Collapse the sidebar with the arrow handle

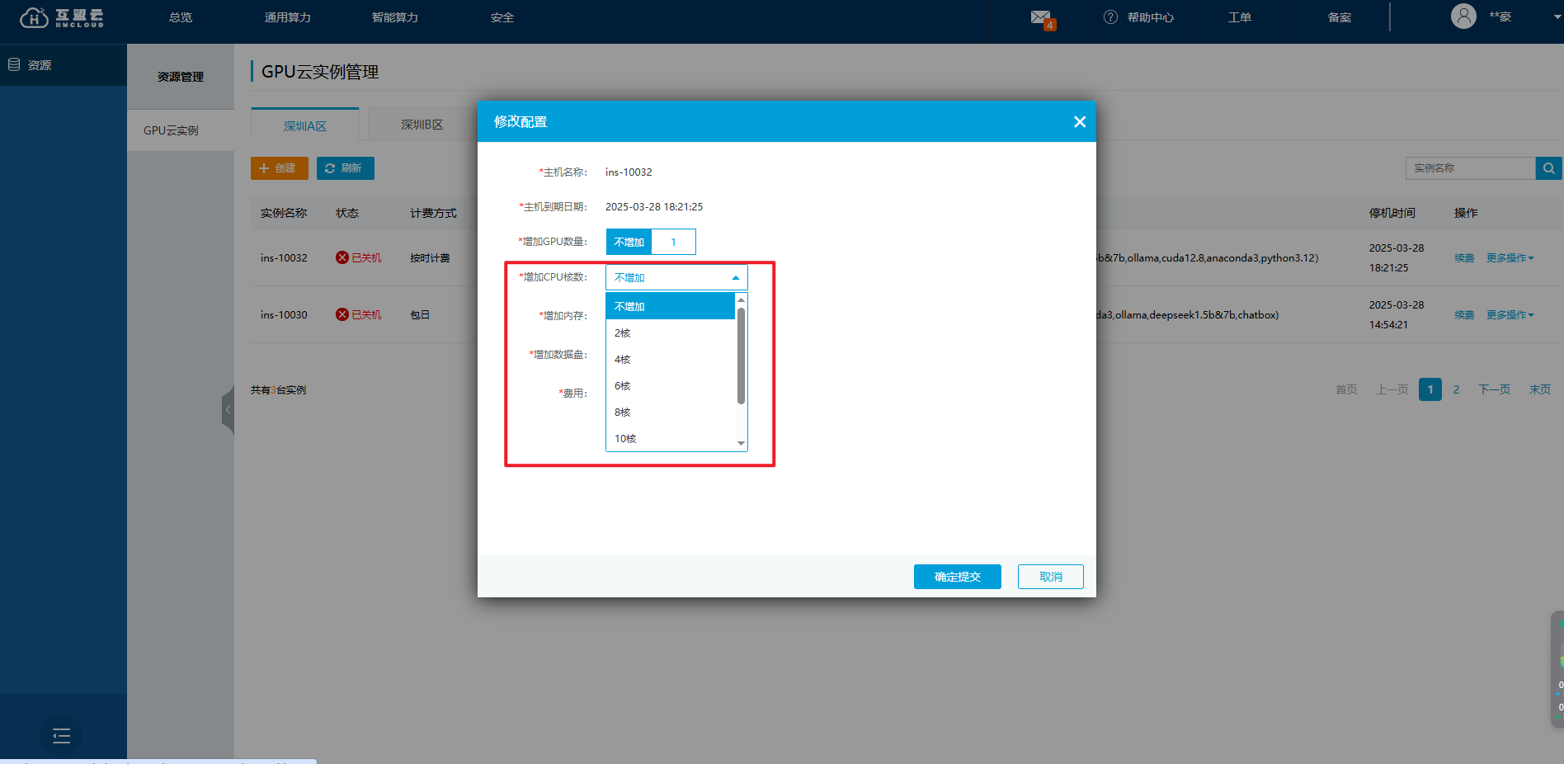point(228,410)
